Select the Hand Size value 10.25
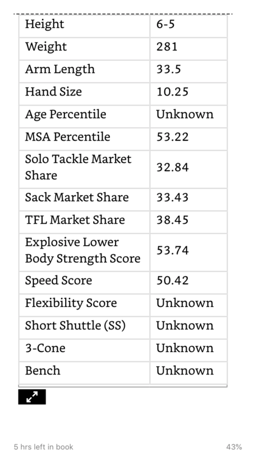Viewport: 256px width, 456px height. (x=173, y=92)
